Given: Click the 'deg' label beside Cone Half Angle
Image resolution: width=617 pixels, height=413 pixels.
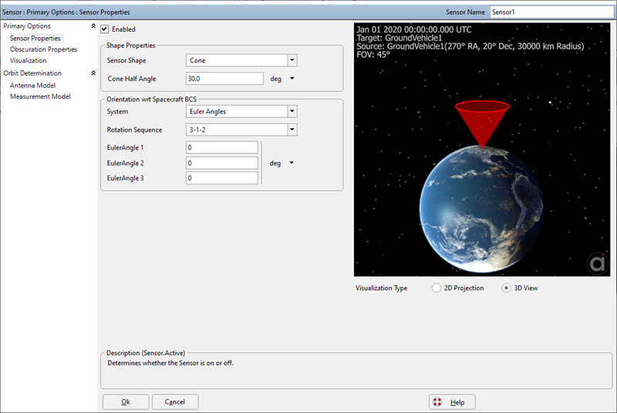Looking at the screenshot, I should tap(275, 79).
